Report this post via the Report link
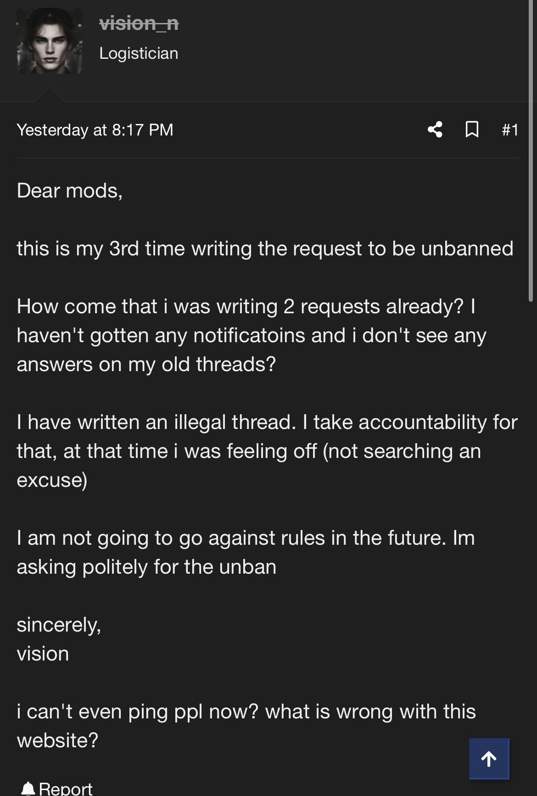This screenshot has height=796, width=537. point(65,789)
